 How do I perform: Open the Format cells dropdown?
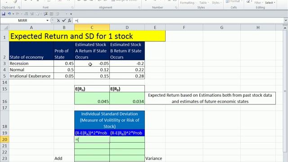(234, 1)
